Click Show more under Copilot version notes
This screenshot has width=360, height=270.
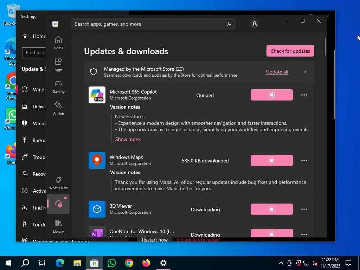(127, 139)
